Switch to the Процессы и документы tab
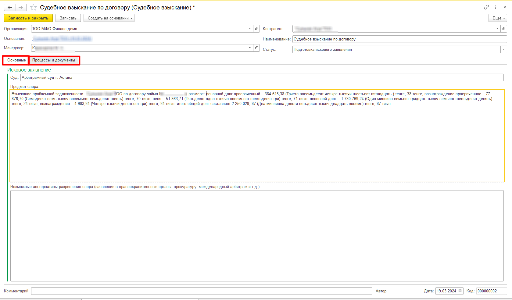 (54, 60)
